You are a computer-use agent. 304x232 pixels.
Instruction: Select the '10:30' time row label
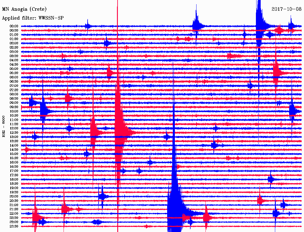14,115
